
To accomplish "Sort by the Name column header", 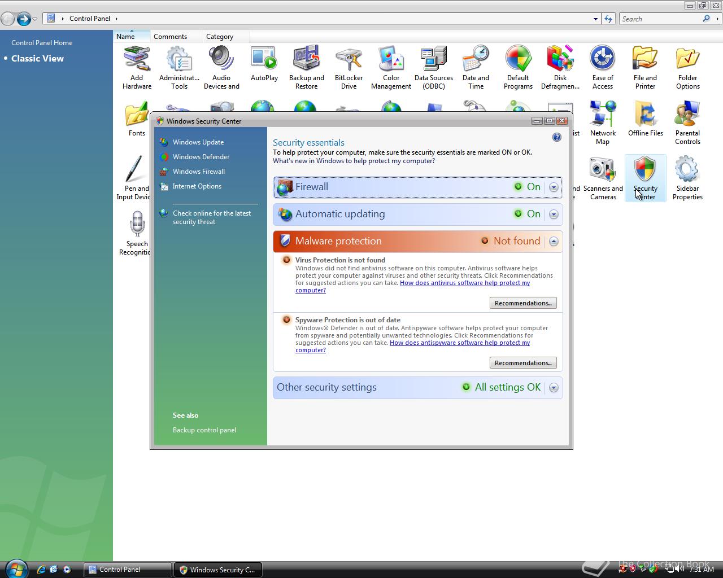I will pyautogui.click(x=132, y=37).
